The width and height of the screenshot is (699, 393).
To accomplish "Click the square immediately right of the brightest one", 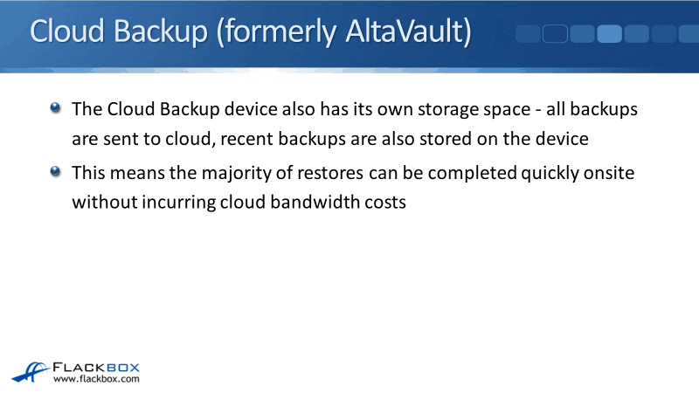I will [x=636, y=34].
